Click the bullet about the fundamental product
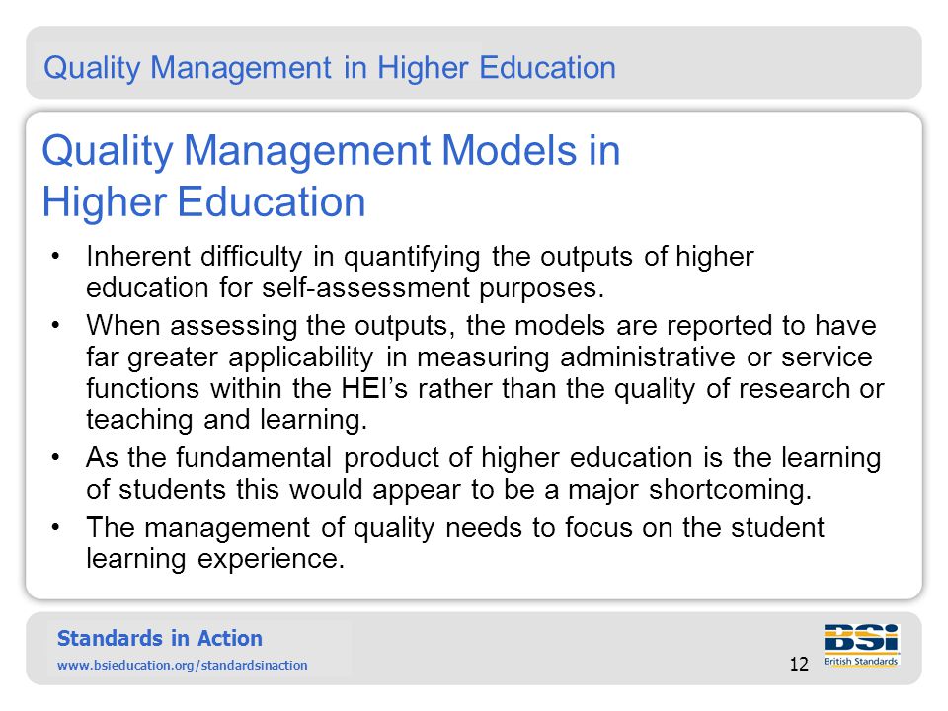Image resolution: width=948 pixels, height=711 pixels. (x=483, y=473)
